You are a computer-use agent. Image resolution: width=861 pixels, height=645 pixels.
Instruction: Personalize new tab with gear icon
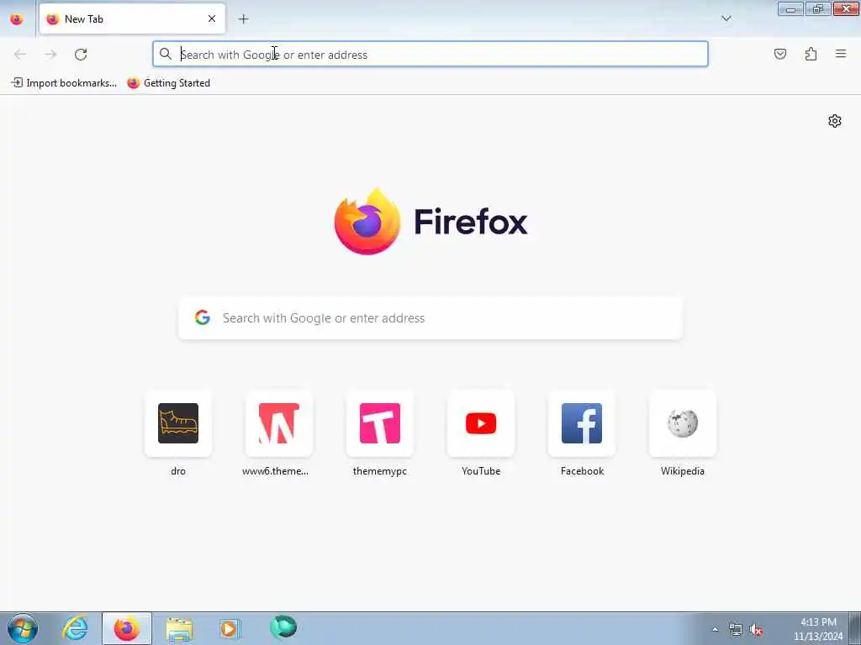point(835,121)
